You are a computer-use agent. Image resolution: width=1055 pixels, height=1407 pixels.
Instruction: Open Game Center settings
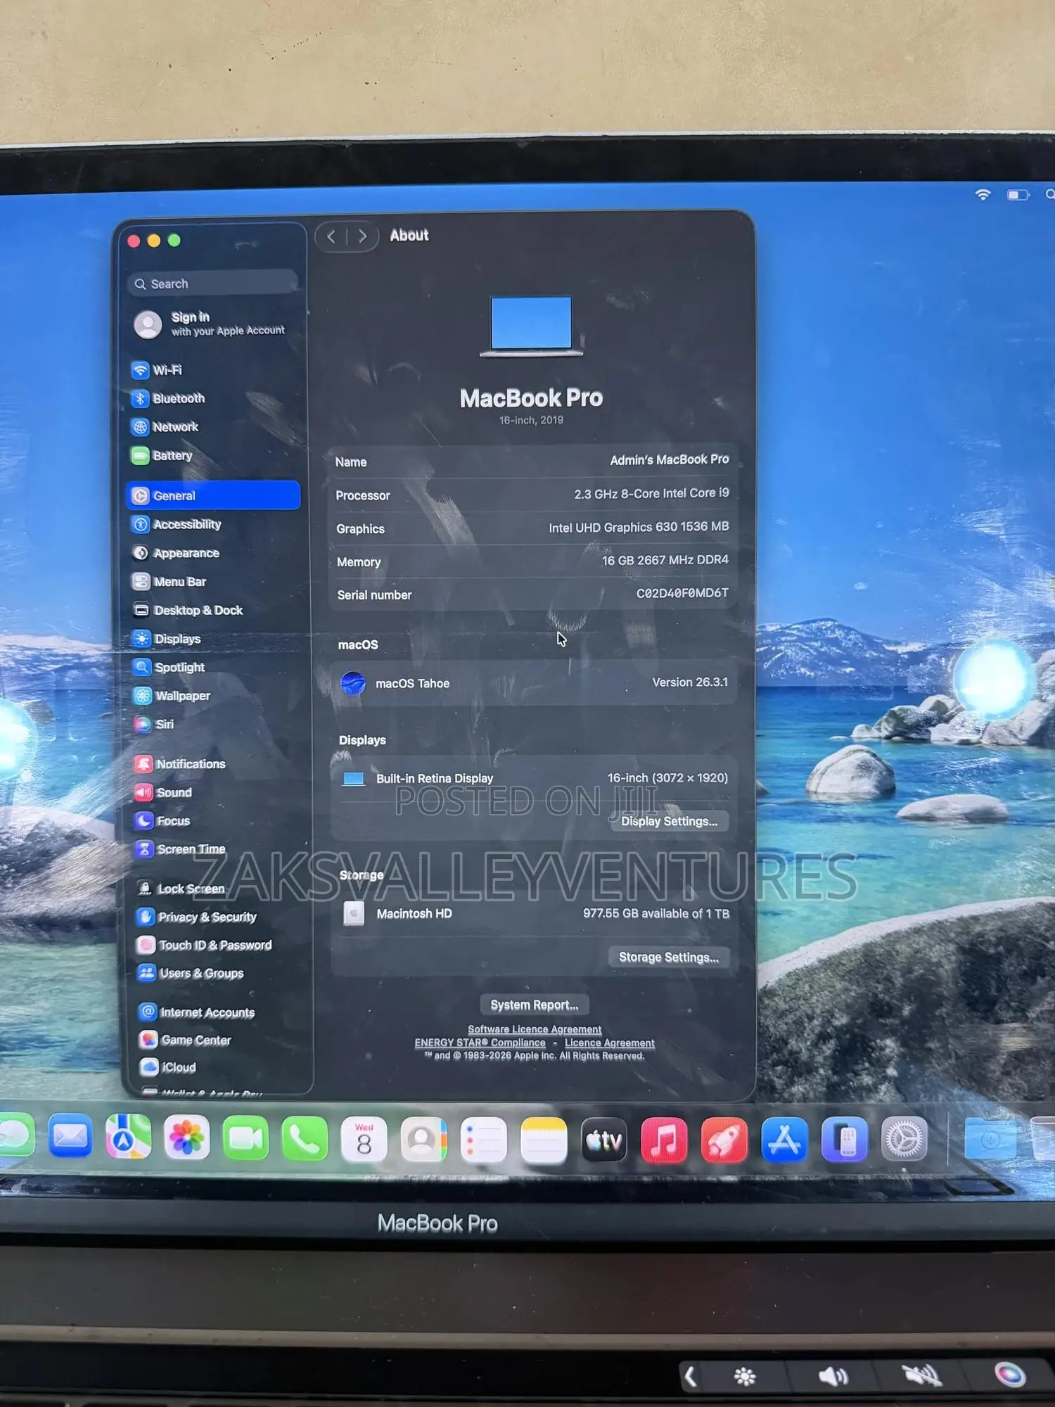185,1040
